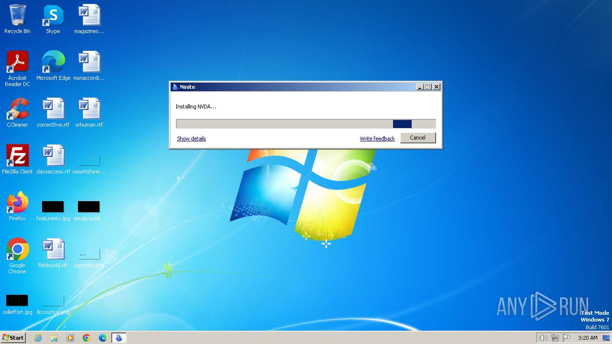Open Edge from the taskbar
612x344 pixels.
[103, 338]
